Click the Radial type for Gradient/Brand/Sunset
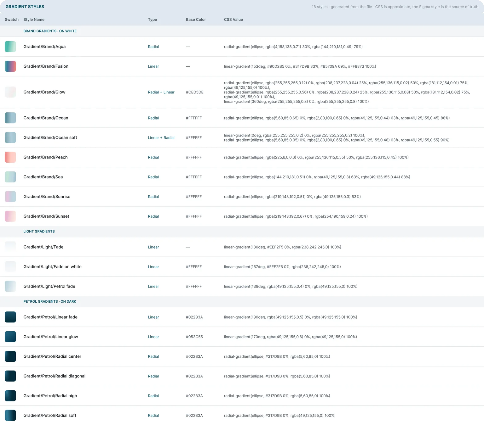The height and width of the screenshot is (425, 484). (153, 216)
